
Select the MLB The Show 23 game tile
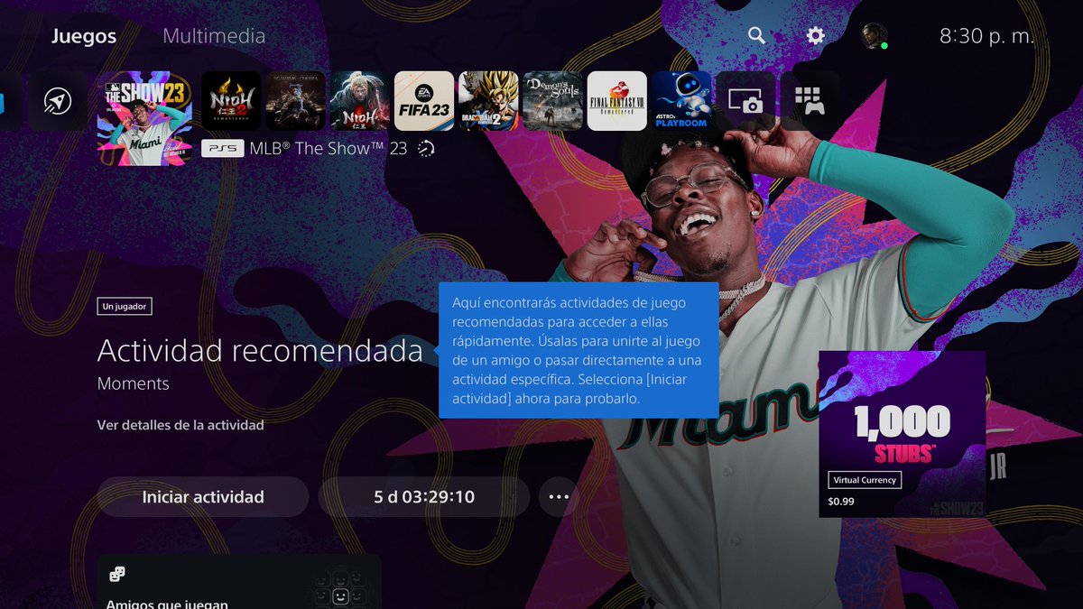tap(145, 119)
